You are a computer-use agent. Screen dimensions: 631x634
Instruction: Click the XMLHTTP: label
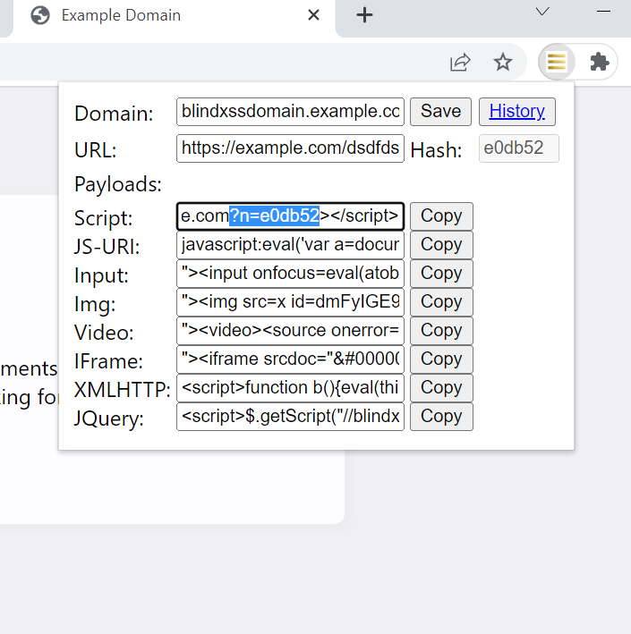coord(123,390)
